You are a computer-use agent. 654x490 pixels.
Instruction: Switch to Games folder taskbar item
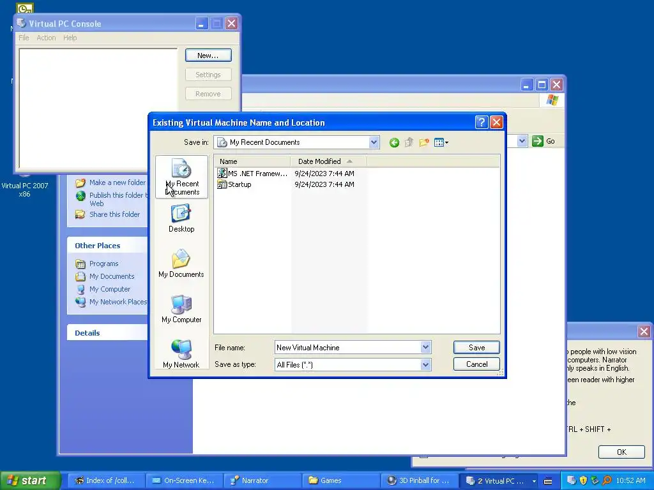pyautogui.click(x=340, y=480)
